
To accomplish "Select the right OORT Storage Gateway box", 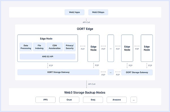I will tap(137, 72).
